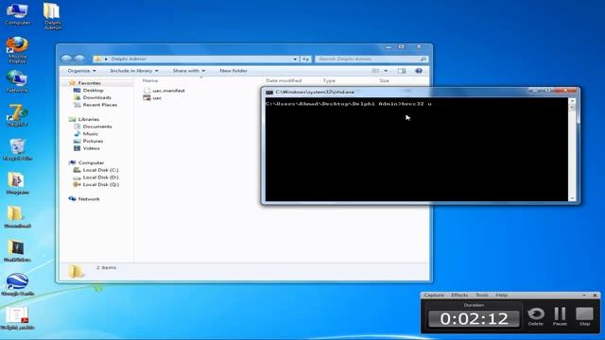Select Recent Places under Favorites
This screenshot has width=605, height=340.
pyautogui.click(x=100, y=105)
